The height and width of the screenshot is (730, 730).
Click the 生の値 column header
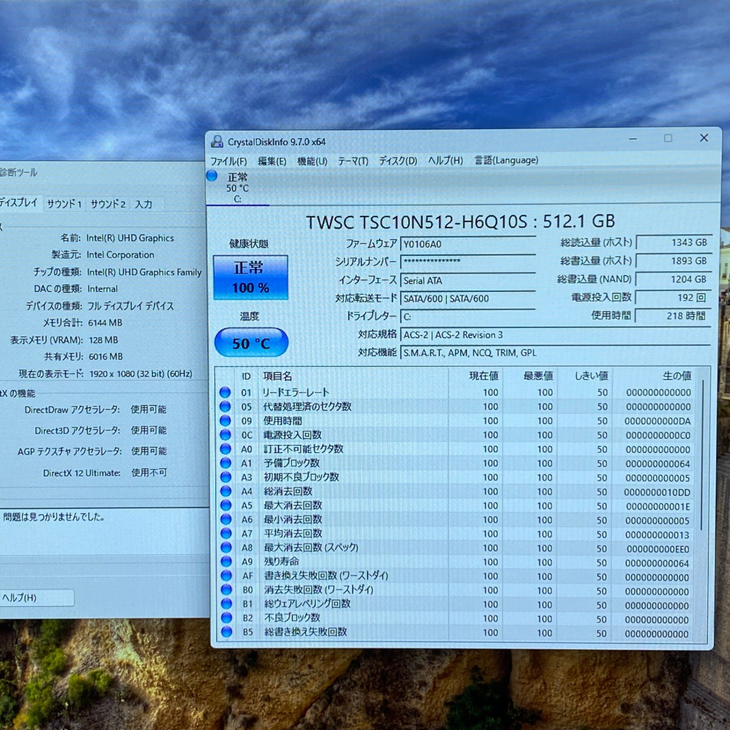pyautogui.click(x=676, y=376)
